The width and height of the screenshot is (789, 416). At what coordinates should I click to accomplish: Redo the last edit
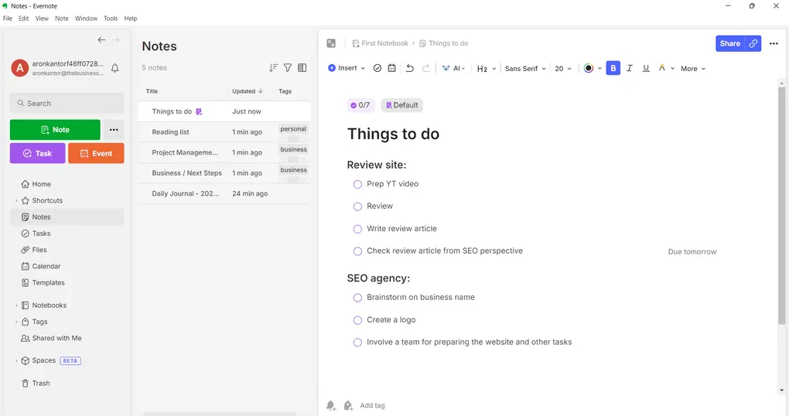[425, 68]
